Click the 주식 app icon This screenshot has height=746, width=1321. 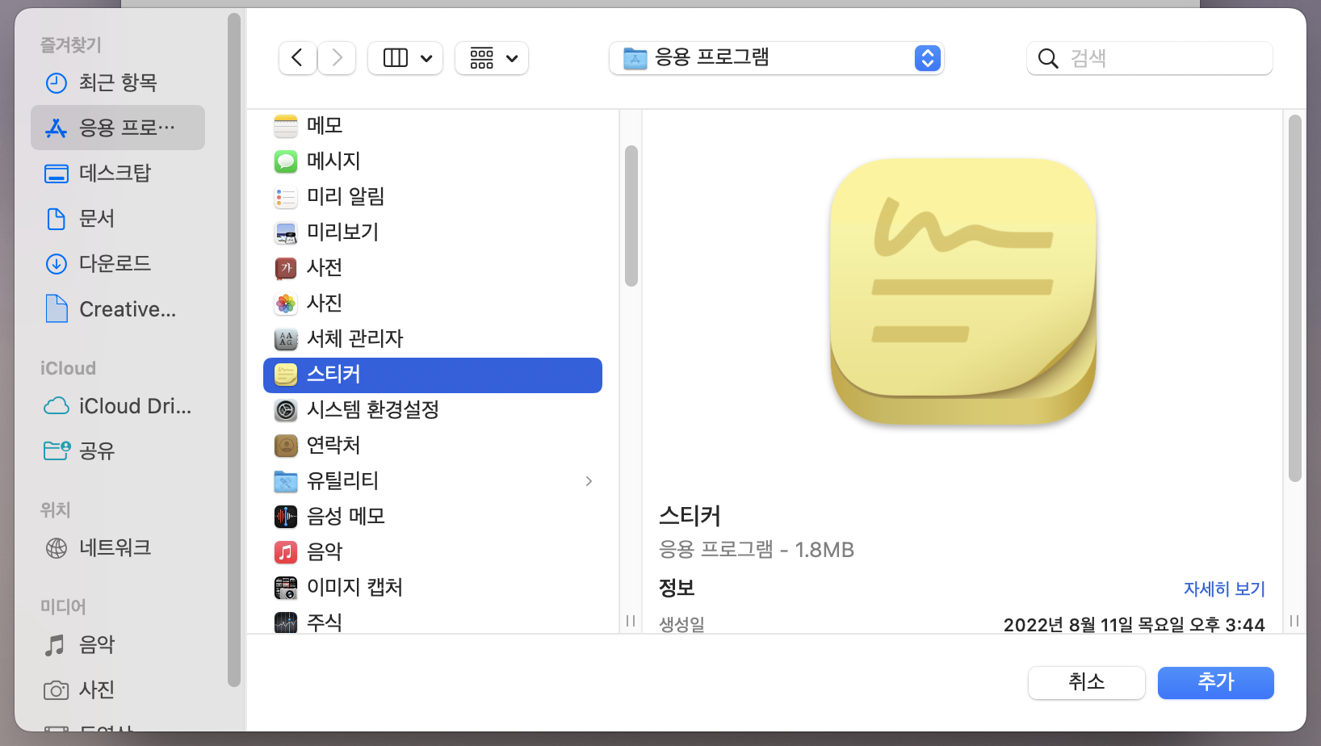click(x=286, y=622)
